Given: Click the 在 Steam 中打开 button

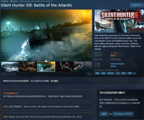Looking at the screenshot, I should (123, 114).
